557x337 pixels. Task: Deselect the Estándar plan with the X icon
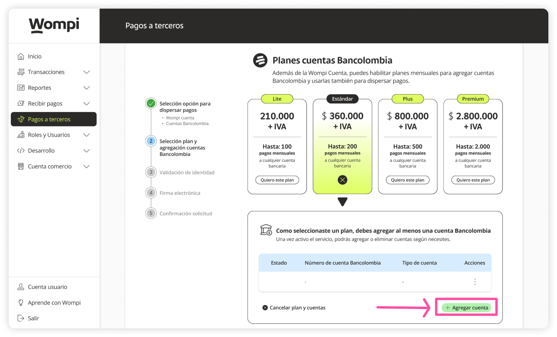point(343,180)
